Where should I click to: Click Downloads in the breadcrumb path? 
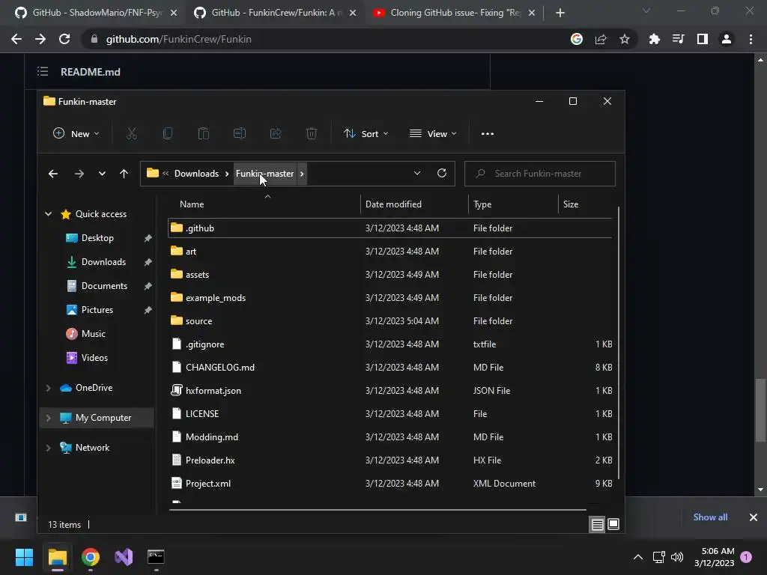[196, 174]
